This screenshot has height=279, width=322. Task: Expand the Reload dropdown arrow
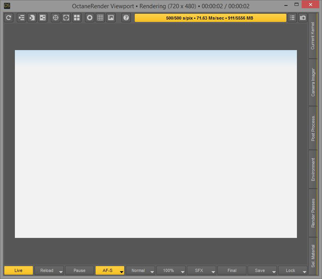[61, 272]
